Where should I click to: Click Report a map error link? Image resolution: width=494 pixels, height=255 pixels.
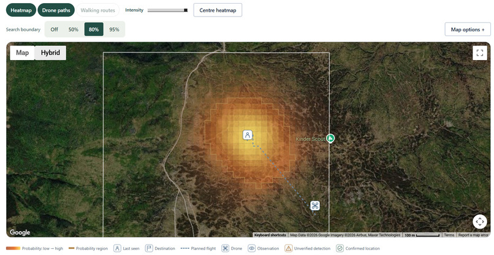tap(474, 235)
